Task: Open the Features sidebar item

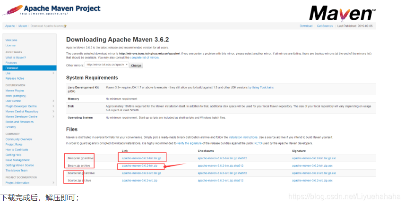Action: [x=11, y=63]
